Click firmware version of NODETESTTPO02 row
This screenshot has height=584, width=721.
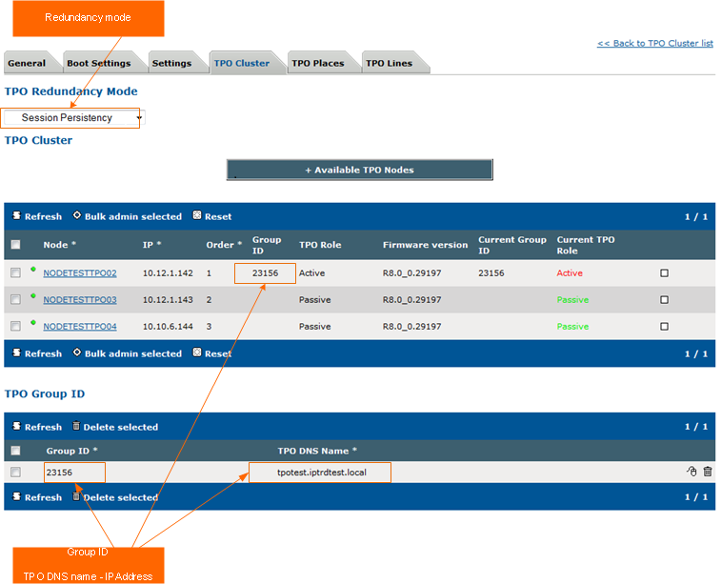pyautogui.click(x=412, y=273)
